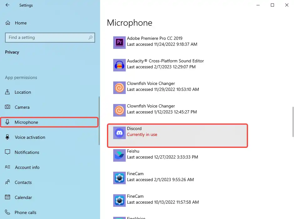Click the Calendar icon in sidebar
The width and height of the screenshot is (294, 219).
[8, 197]
